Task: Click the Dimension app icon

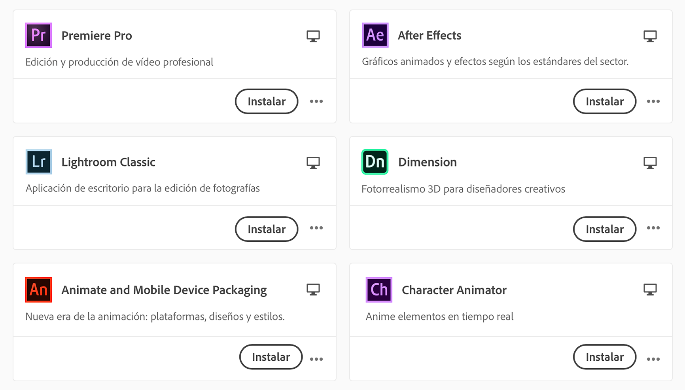Action: tap(375, 162)
